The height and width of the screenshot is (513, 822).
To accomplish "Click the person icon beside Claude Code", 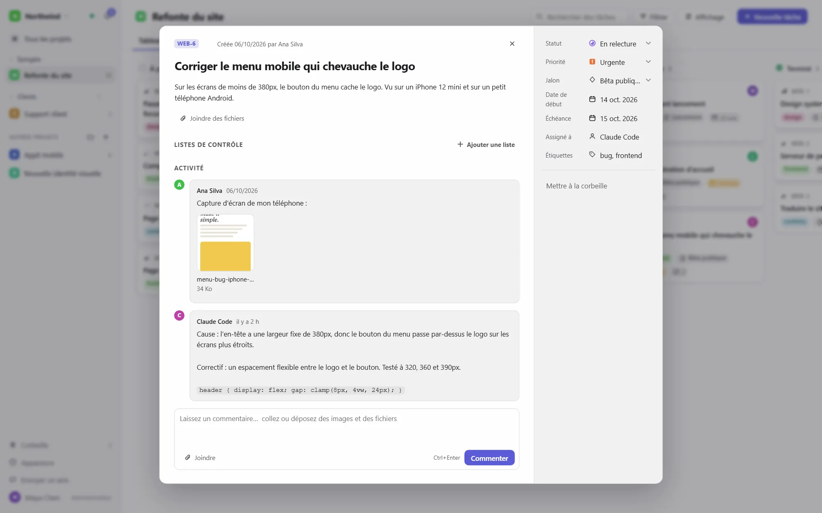I will click(x=592, y=136).
